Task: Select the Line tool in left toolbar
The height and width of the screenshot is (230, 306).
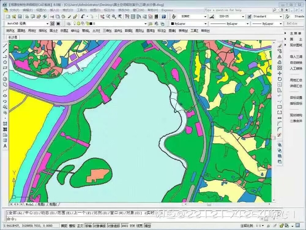Action: [x=5, y=45]
